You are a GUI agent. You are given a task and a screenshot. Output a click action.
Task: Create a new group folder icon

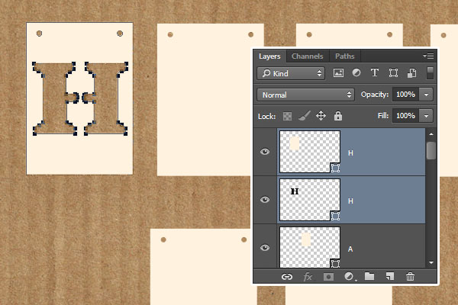click(x=369, y=276)
